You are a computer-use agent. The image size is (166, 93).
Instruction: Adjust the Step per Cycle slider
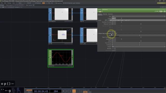coord(141,24)
